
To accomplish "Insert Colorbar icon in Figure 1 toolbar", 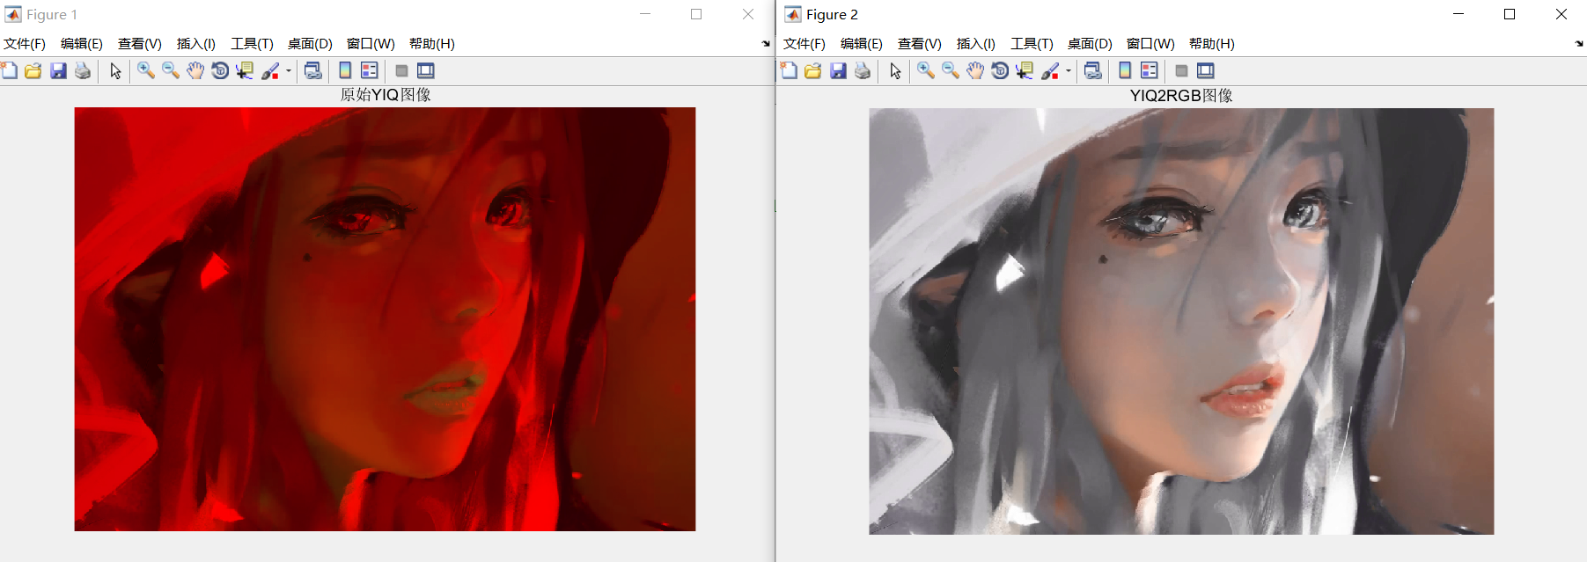I will (x=345, y=71).
